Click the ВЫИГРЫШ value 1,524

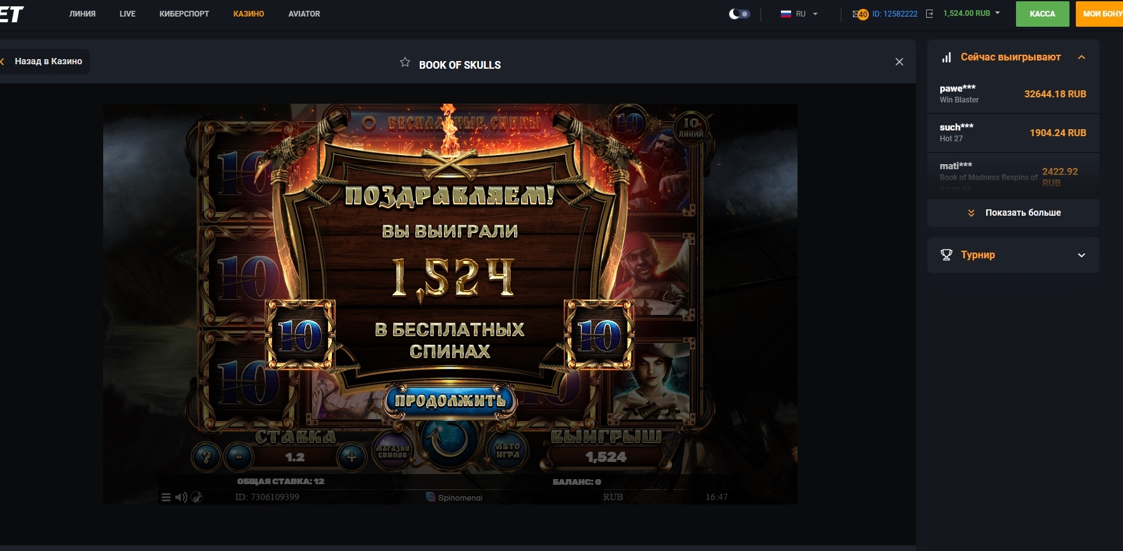coord(606,457)
